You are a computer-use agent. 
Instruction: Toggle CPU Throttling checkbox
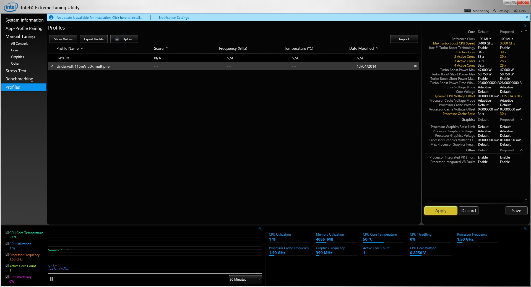[x=7, y=277]
